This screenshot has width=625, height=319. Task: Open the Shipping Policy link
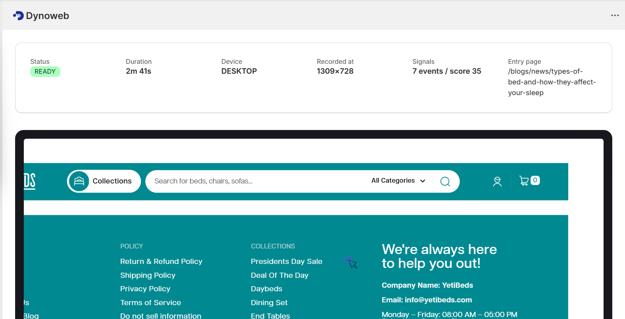click(x=148, y=275)
